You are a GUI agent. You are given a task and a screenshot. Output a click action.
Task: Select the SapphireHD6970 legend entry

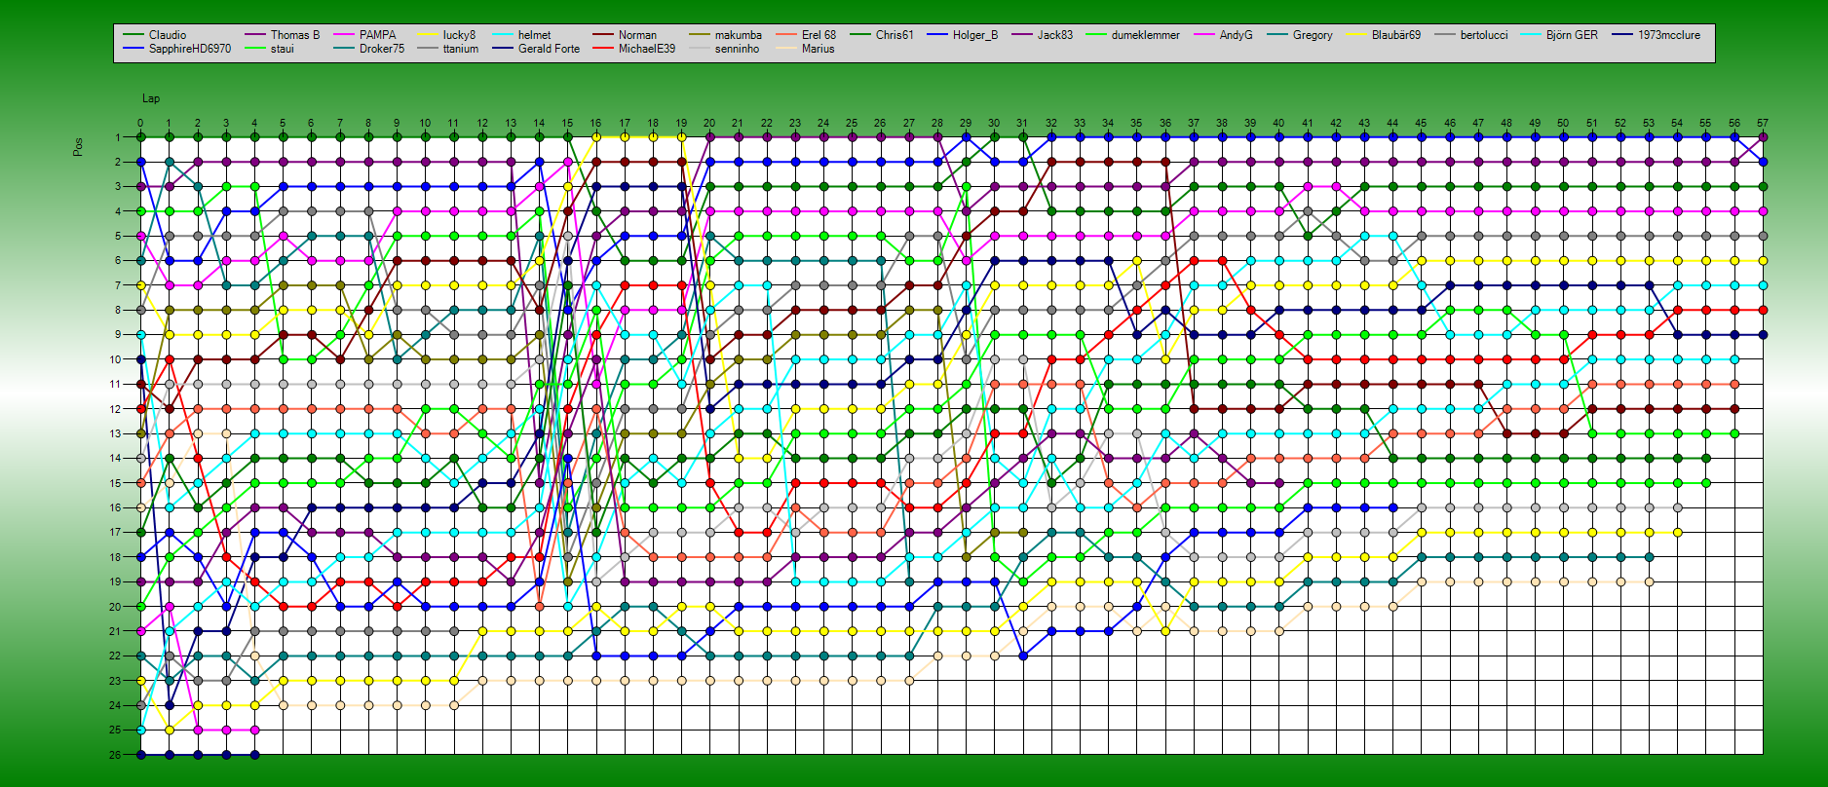pyautogui.click(x=190, y=49)
